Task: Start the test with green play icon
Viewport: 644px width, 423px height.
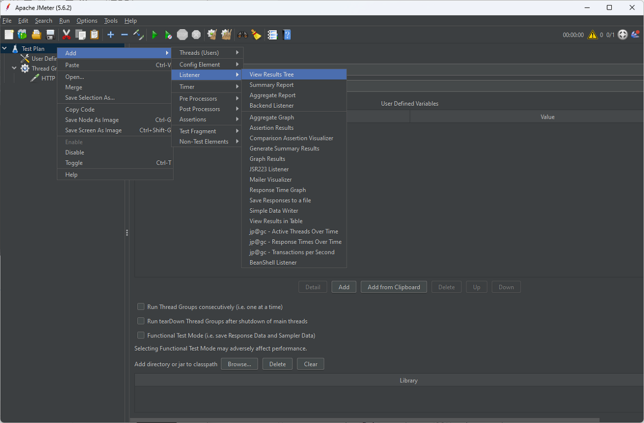Action: pyautogui.click(x=155, y=35)
